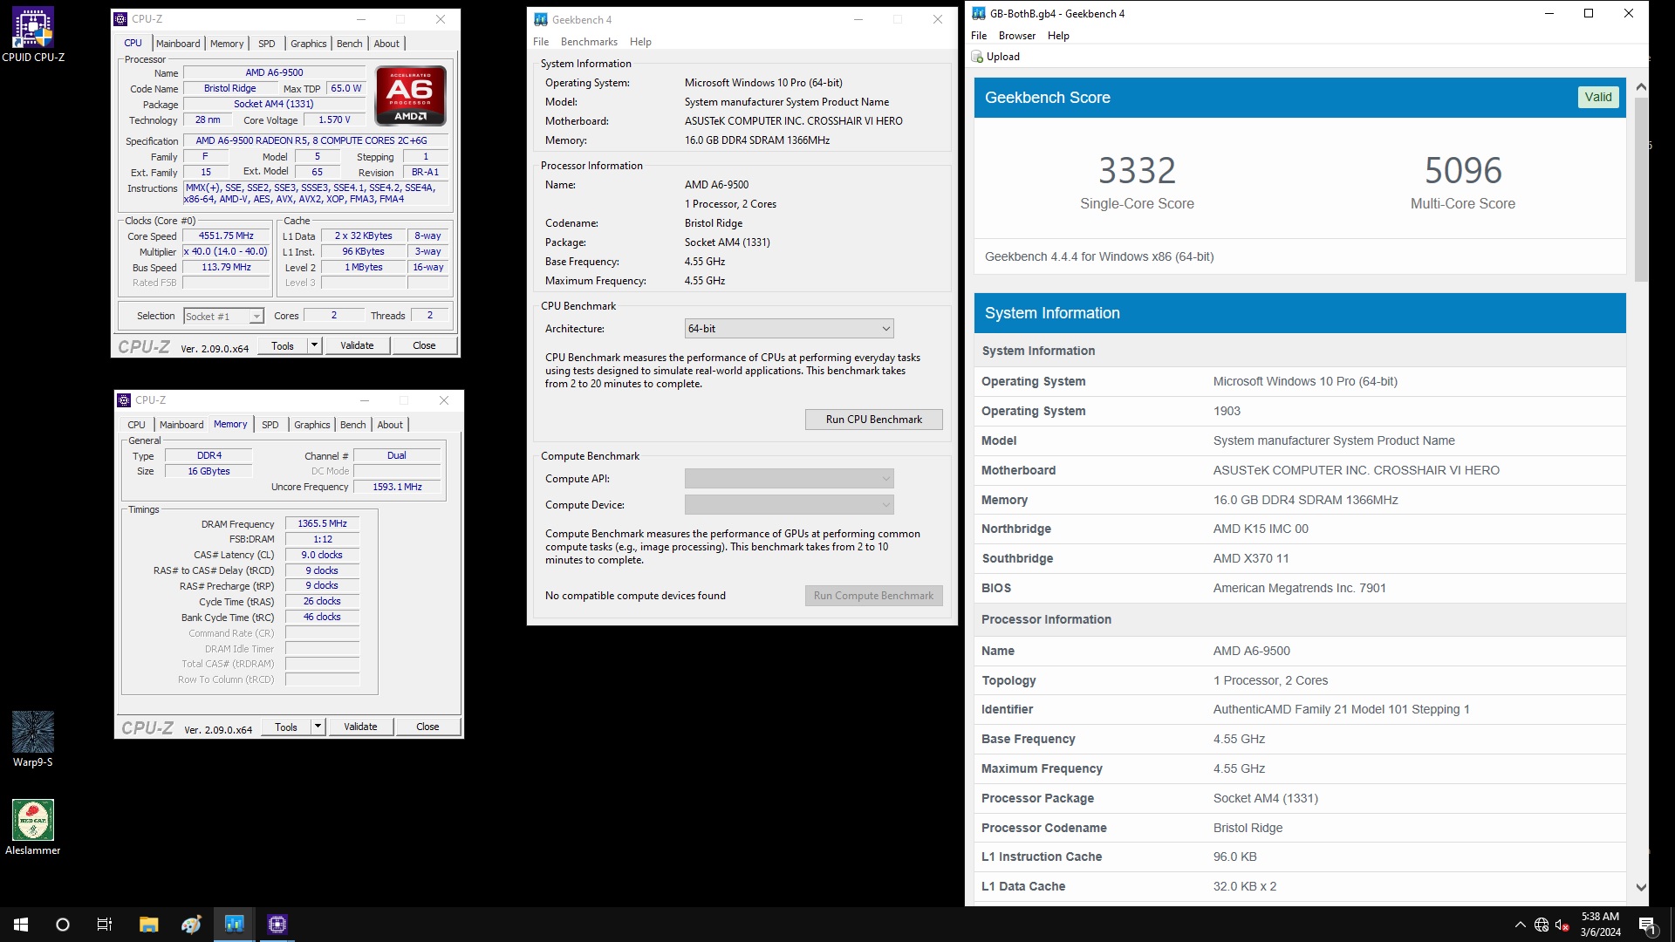Click the BIOS row American Megatrends value
The height and width of the screenshot is (942, 1675).
pos(1299,588)
